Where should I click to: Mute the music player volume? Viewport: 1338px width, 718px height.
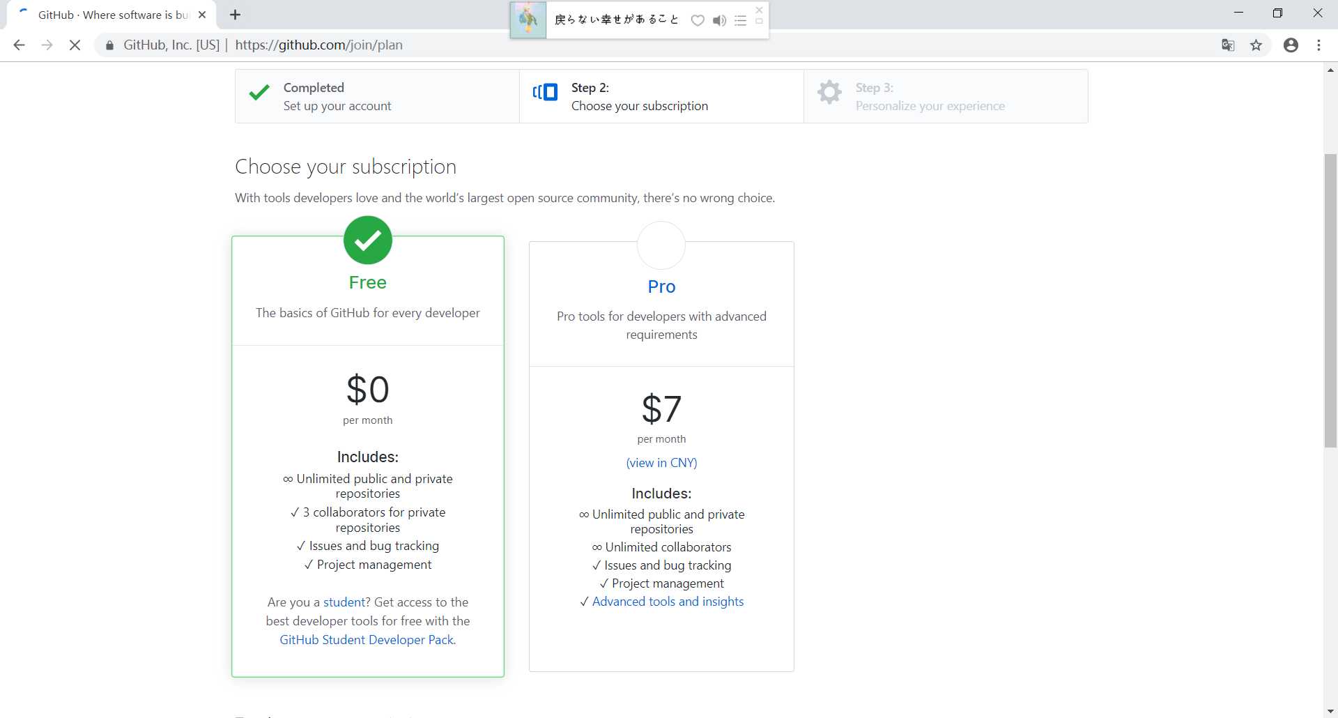(x=719, y=20)
